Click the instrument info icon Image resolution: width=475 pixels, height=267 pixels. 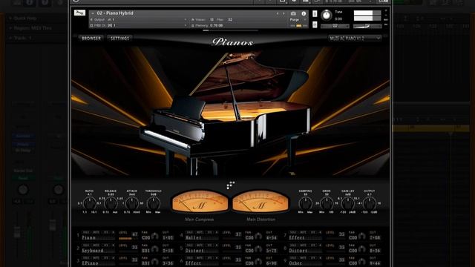(304, 13)
